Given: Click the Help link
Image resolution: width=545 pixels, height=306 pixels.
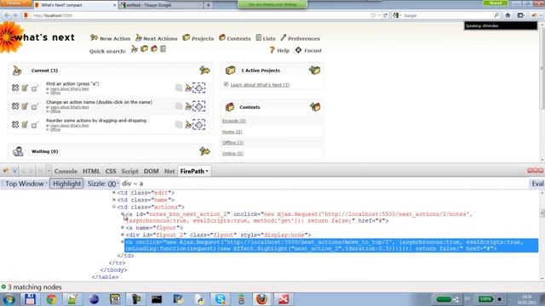Looking at the screenshot, I should tap(279, 50).
